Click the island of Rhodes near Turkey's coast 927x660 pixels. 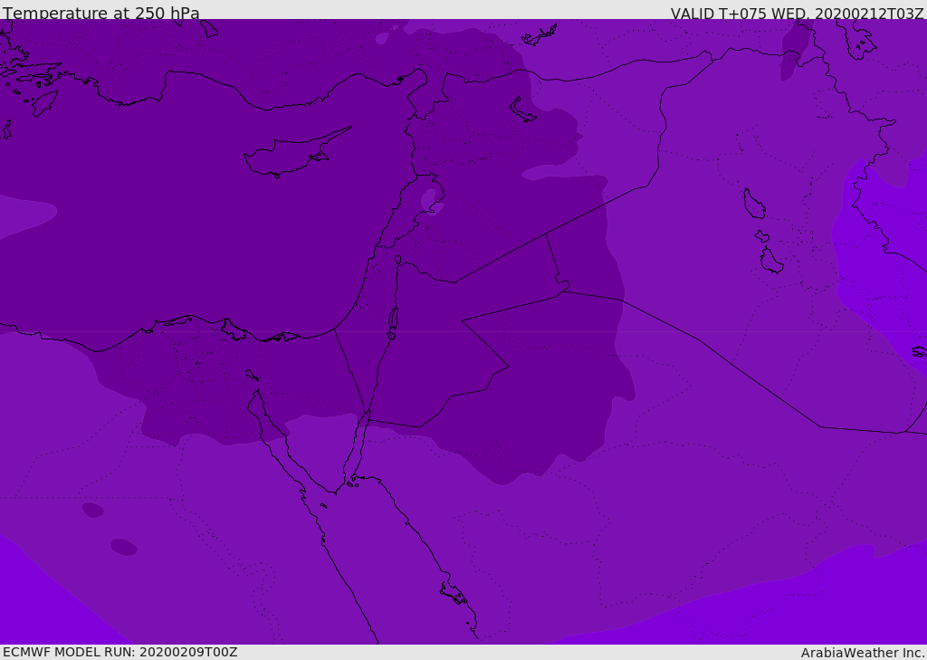point(44,102)
